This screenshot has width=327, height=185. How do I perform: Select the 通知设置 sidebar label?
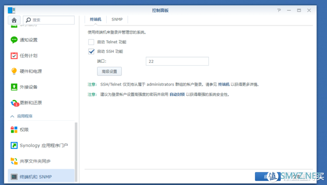[x=28, y=40]
